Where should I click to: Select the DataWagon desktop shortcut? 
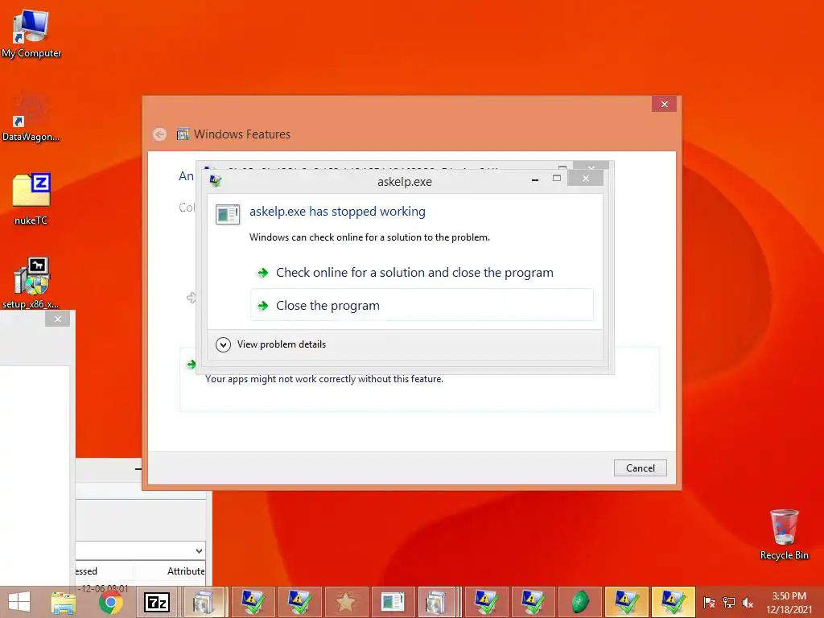[31, 117]
